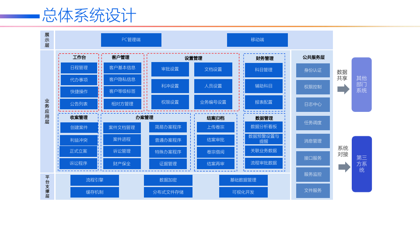The width and height of the screenshot is (420, 236).
Task: Click the 财产保全 block
Action: pos(122,164)
